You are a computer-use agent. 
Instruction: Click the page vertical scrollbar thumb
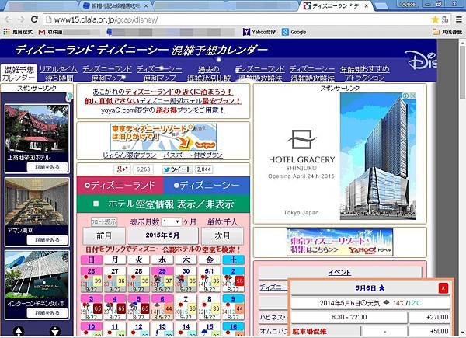(462, 71)
